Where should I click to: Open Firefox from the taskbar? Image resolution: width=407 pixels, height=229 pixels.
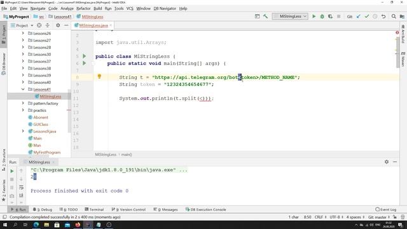pyautogui.click(x=78, y=225)
